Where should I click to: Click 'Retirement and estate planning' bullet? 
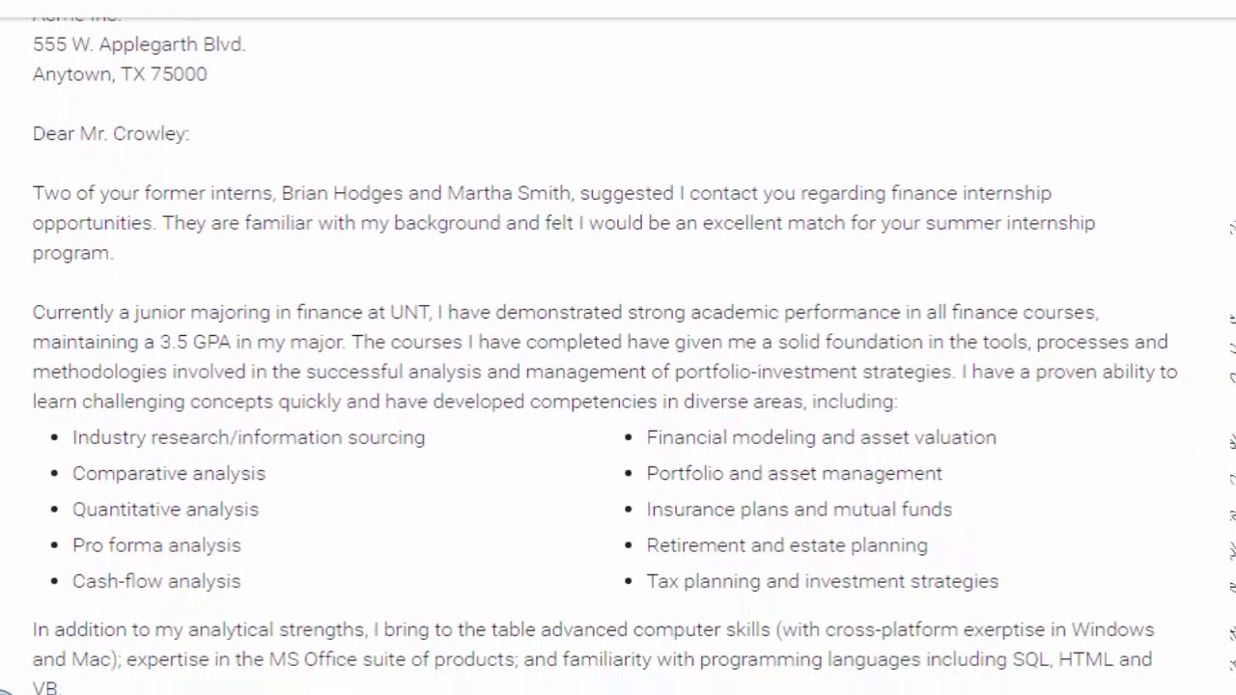click(x=787, y=544)
